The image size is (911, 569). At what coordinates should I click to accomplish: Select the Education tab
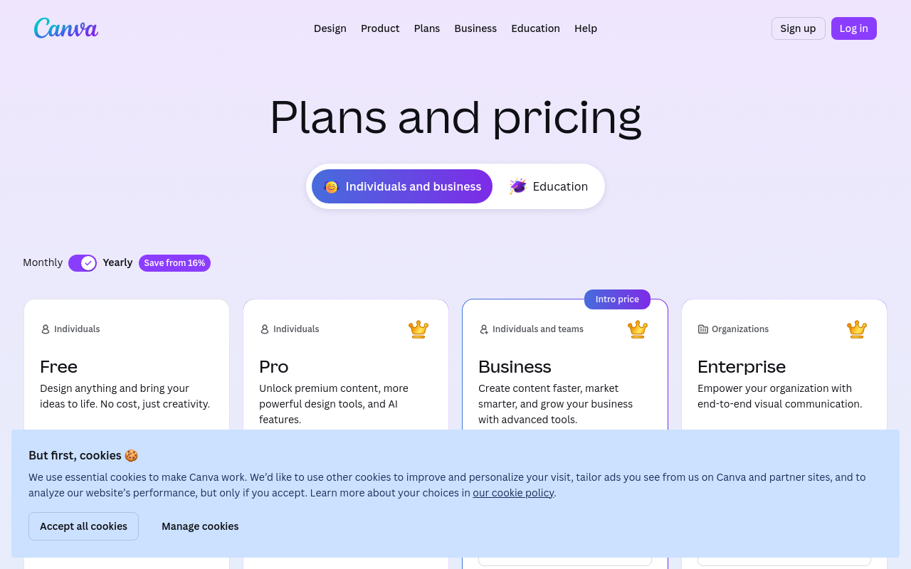[x=548, y=186]
